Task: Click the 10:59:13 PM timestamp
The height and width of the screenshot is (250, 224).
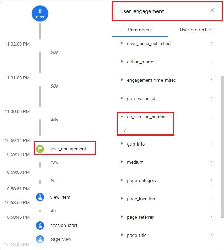Action: click(17, 154)
